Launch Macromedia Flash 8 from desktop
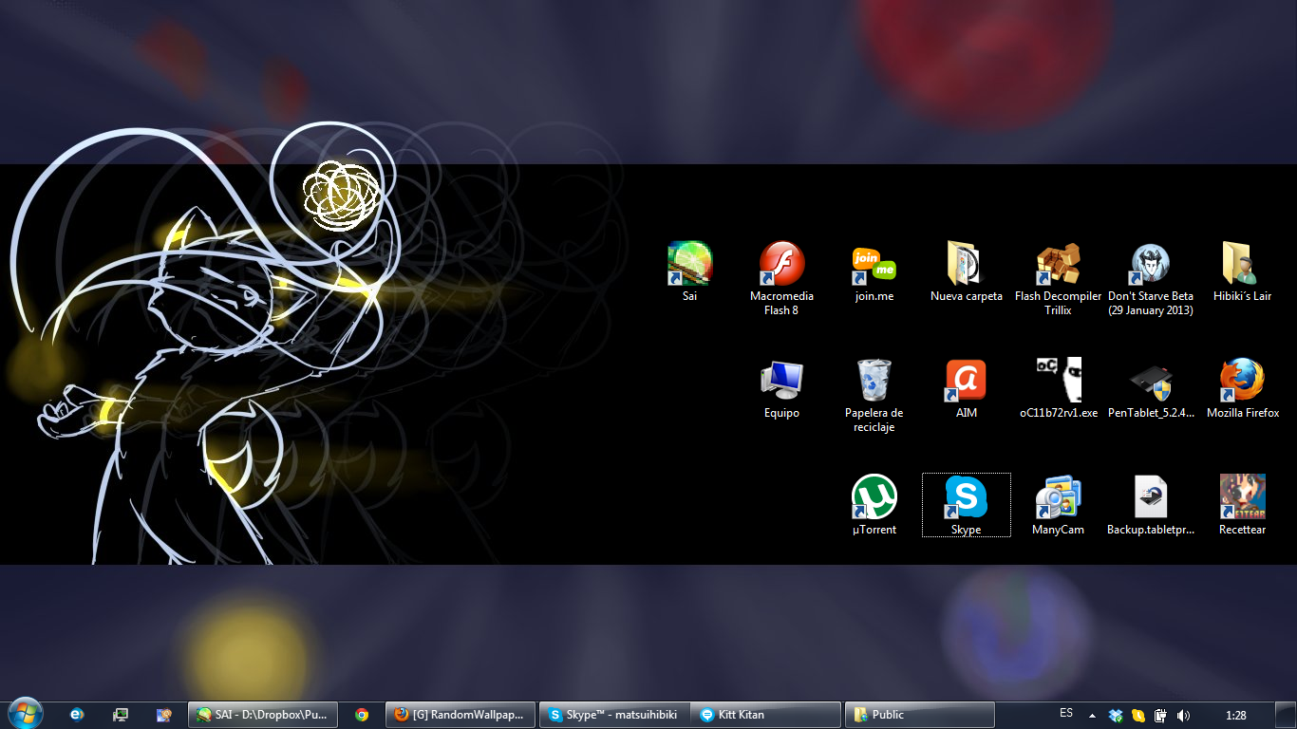 781,265
